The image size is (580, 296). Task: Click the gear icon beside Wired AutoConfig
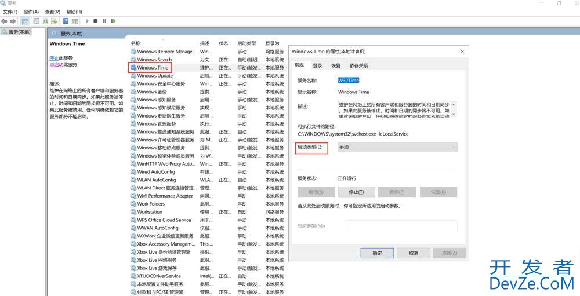[133, 172]
